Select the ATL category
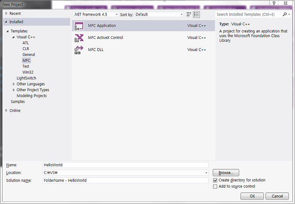 (x=25, y=43)
